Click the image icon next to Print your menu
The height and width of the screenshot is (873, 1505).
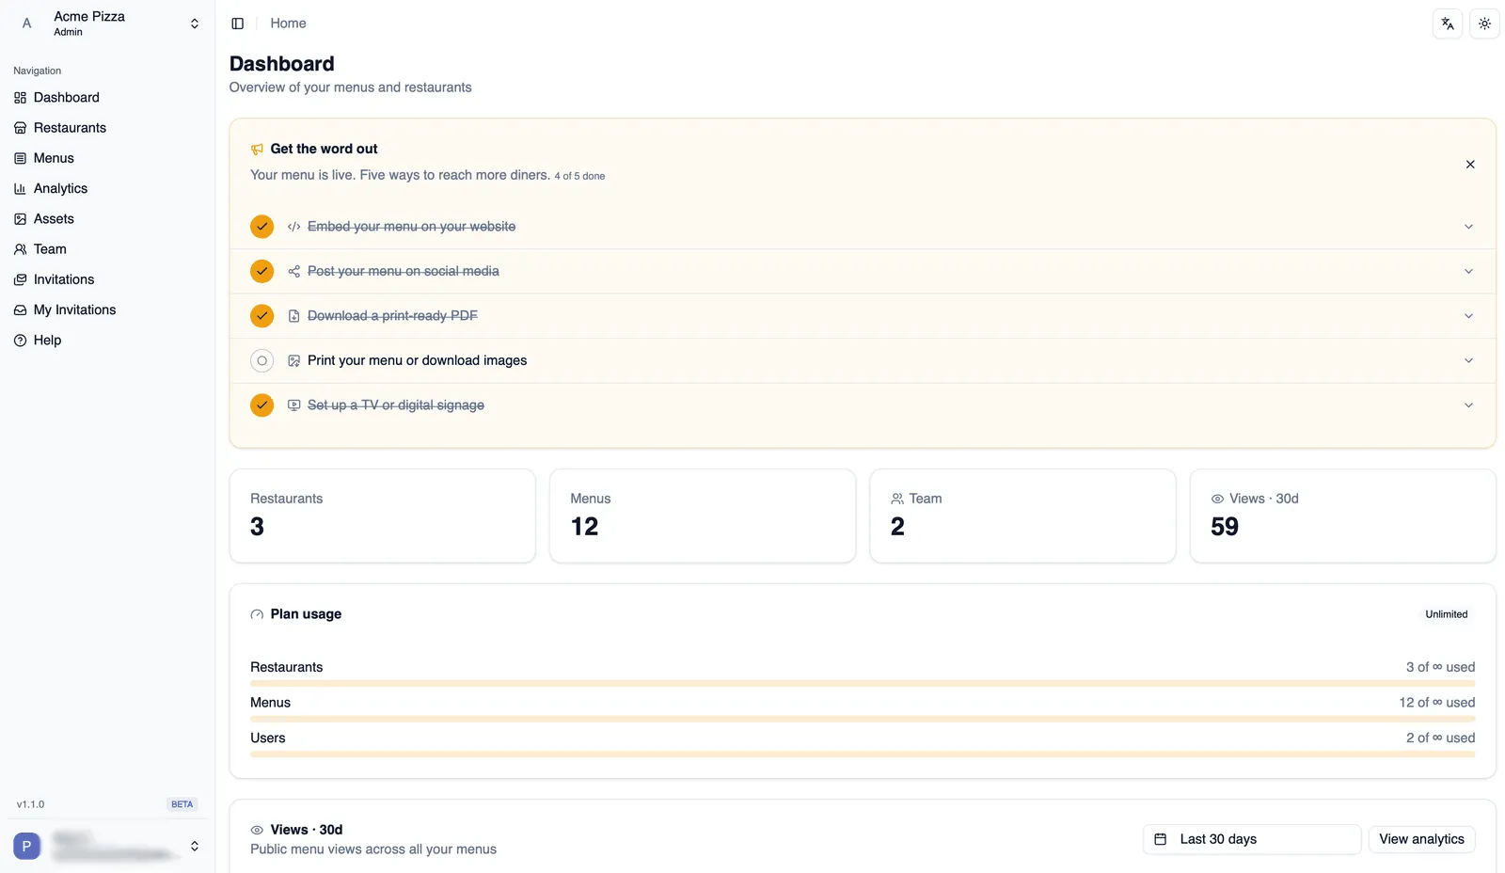point(293,361)
